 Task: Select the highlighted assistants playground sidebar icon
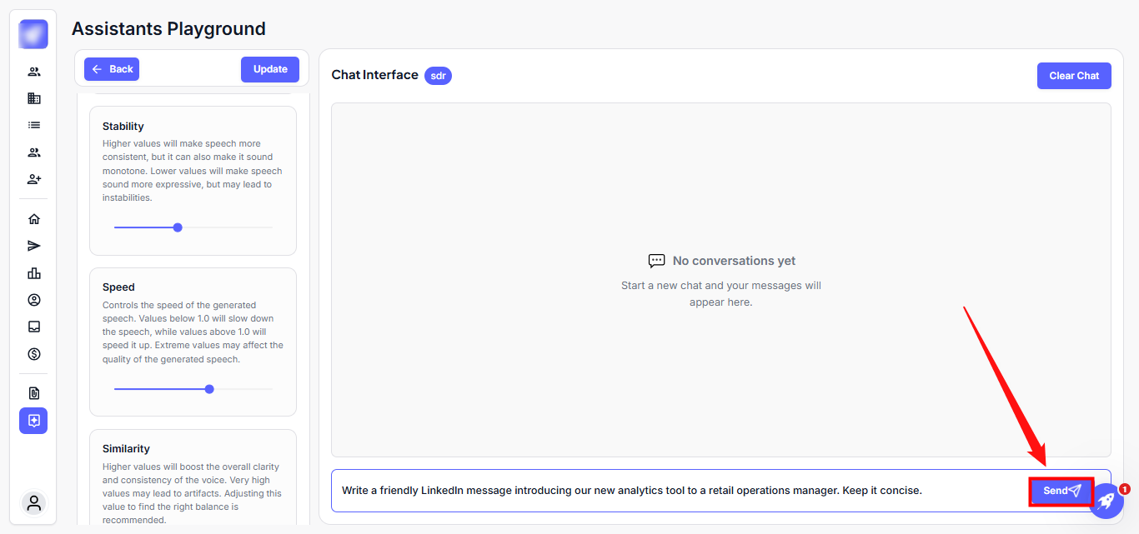click(33, 421)
